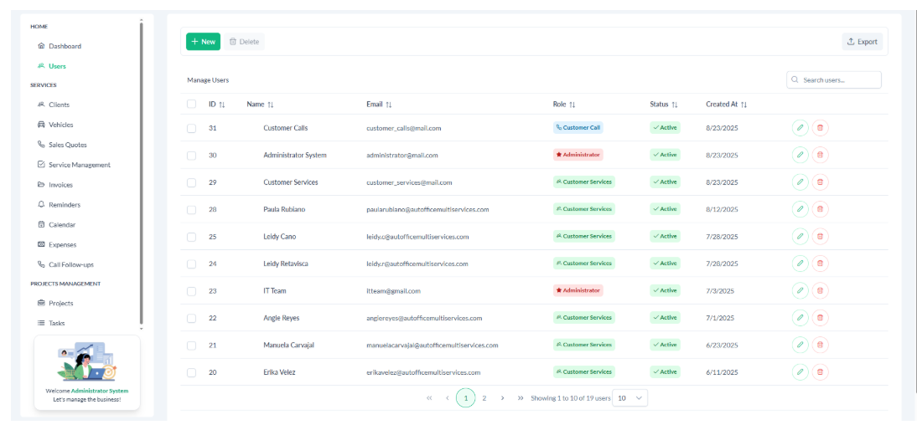Click the edit icon for IT Team row
Viewport: 917px width, 430px height.
click(x=800, y=290)
